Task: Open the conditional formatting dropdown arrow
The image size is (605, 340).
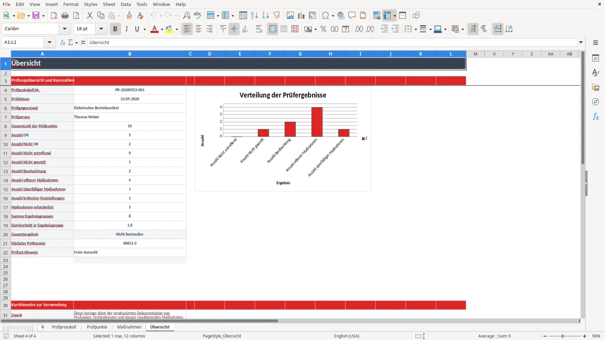Action: pyautogui.click(x=462, y=29)
